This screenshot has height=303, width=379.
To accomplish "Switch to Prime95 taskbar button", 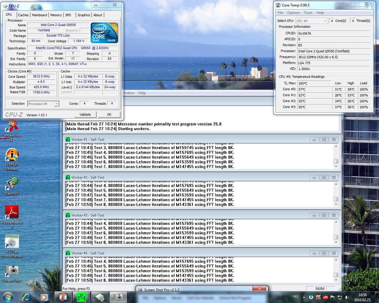I will [x=81, y=297].
